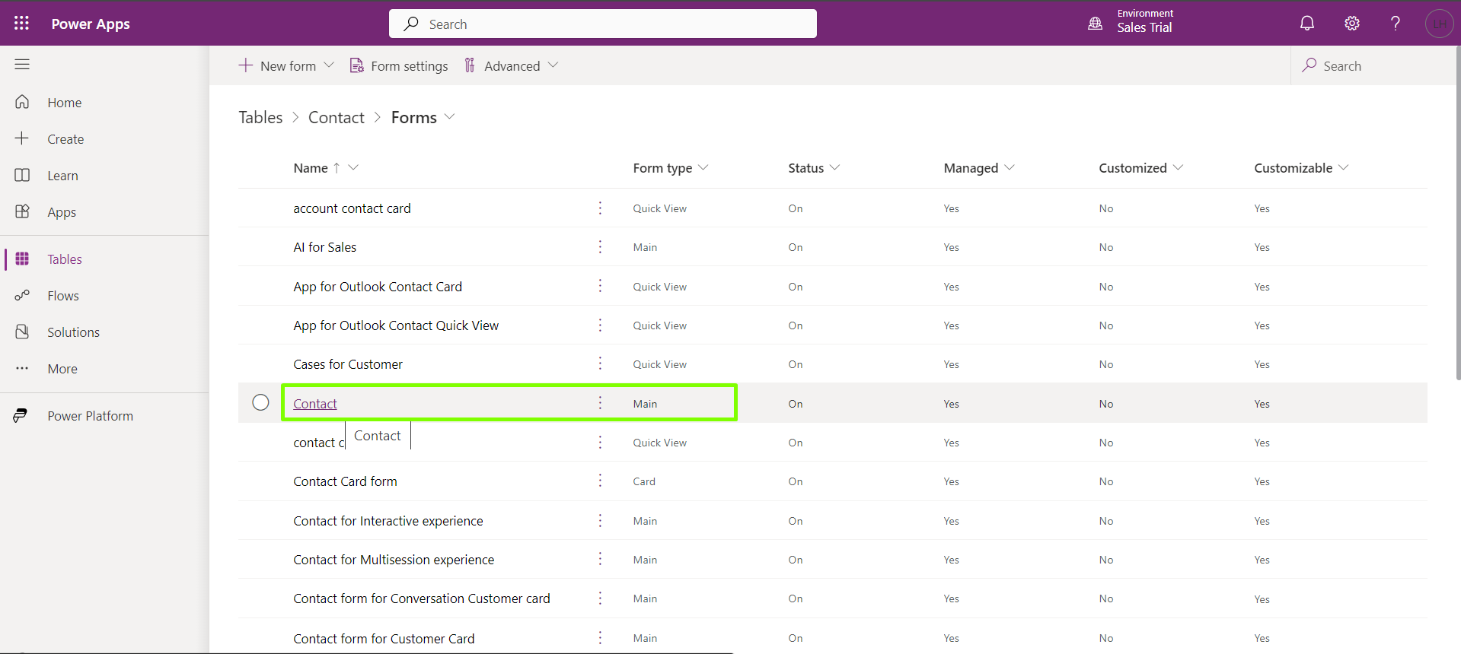The image size is (1461, 654).
Task: Click the notifications bell icon
Action: click(x=1306, y=24)
